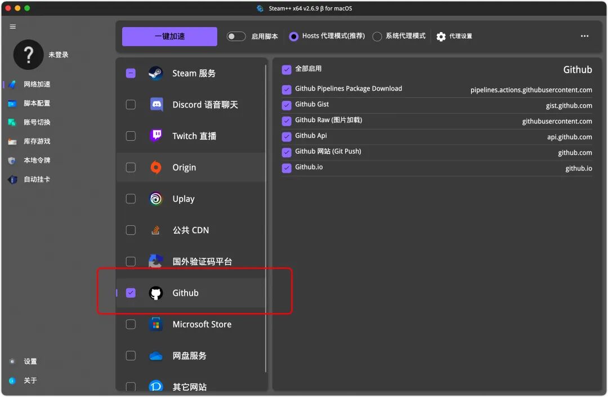The height and width of the screenshot is (397, 608).
Task: Click the Origin logo icon
Action: [x=156, y=167]
